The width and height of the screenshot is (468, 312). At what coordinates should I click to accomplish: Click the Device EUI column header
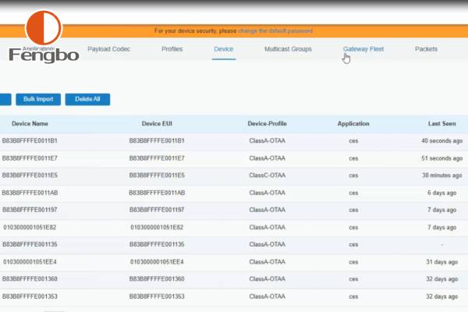[157, 123]
